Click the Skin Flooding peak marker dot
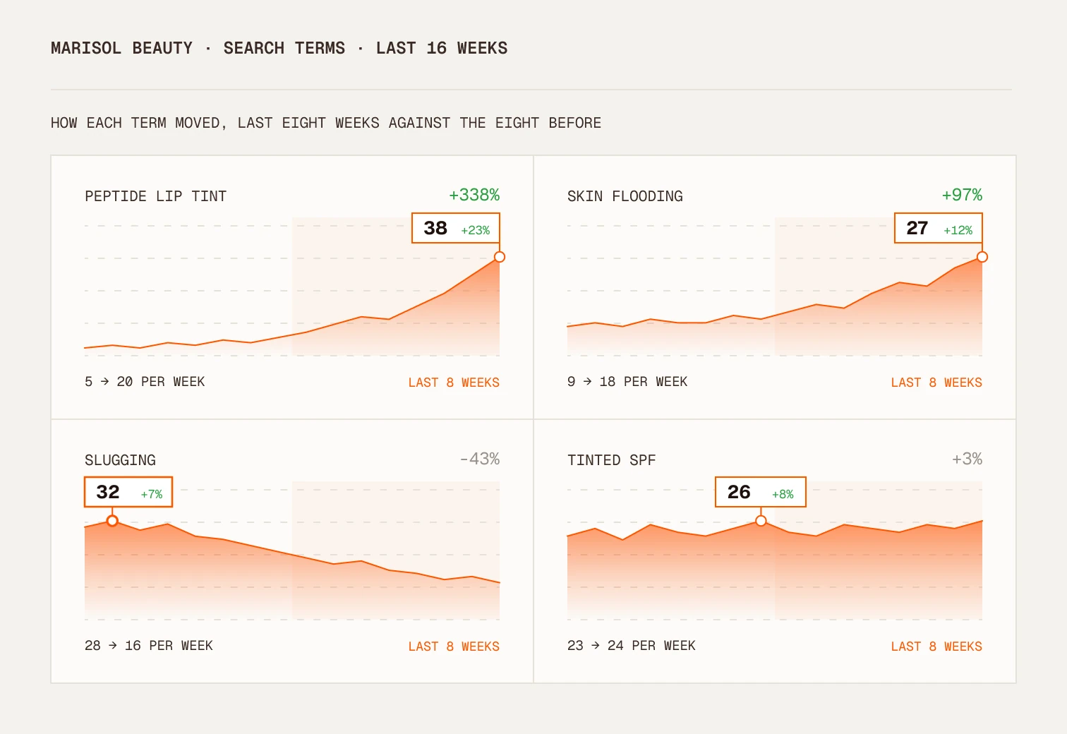This screenshot has height=734, width=1067. pyautogui.click(x=982, y=257)
